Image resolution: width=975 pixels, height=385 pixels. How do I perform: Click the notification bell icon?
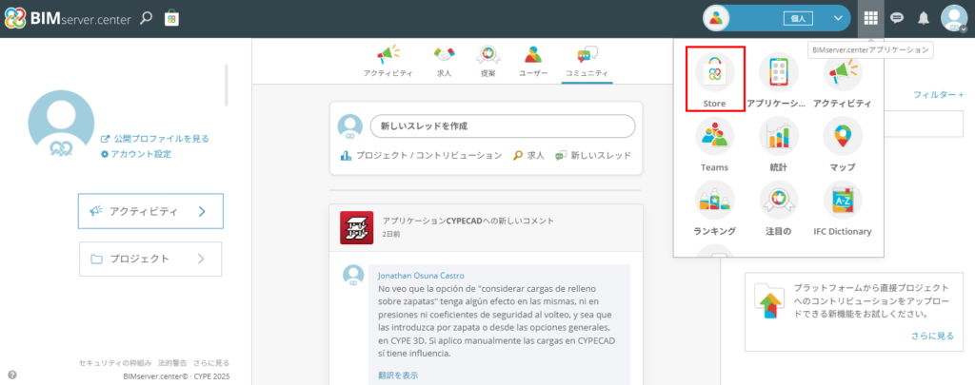tap(923, 18)
